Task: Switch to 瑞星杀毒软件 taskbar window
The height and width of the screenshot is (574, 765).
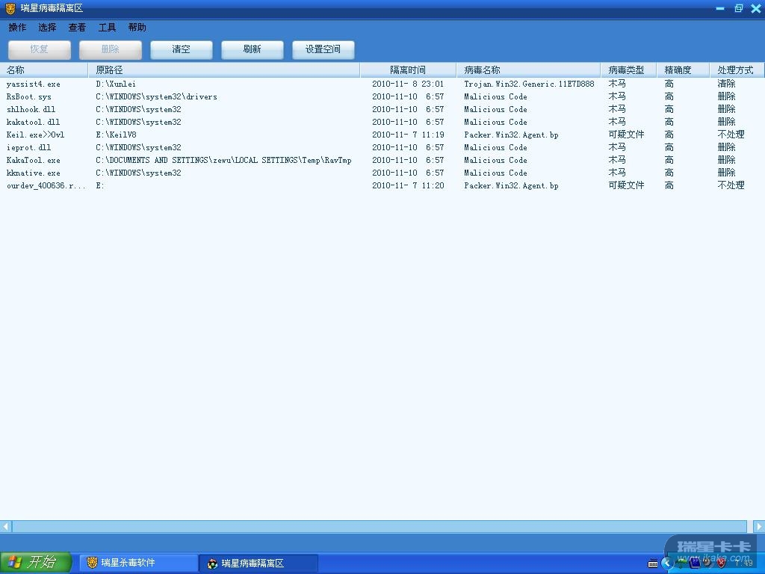Action: pyautogui.click(x=139, y=563)
